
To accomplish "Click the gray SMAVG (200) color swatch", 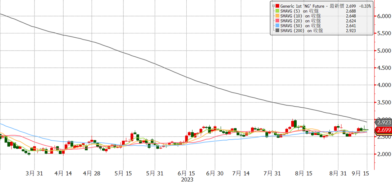I will point(278,30).
